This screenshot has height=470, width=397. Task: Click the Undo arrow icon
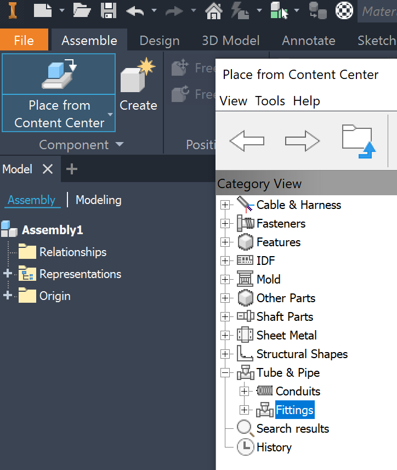[135, 10]
